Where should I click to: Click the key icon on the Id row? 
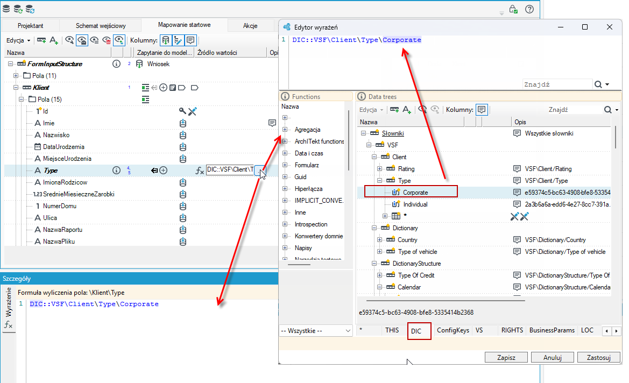click(182, 111)
